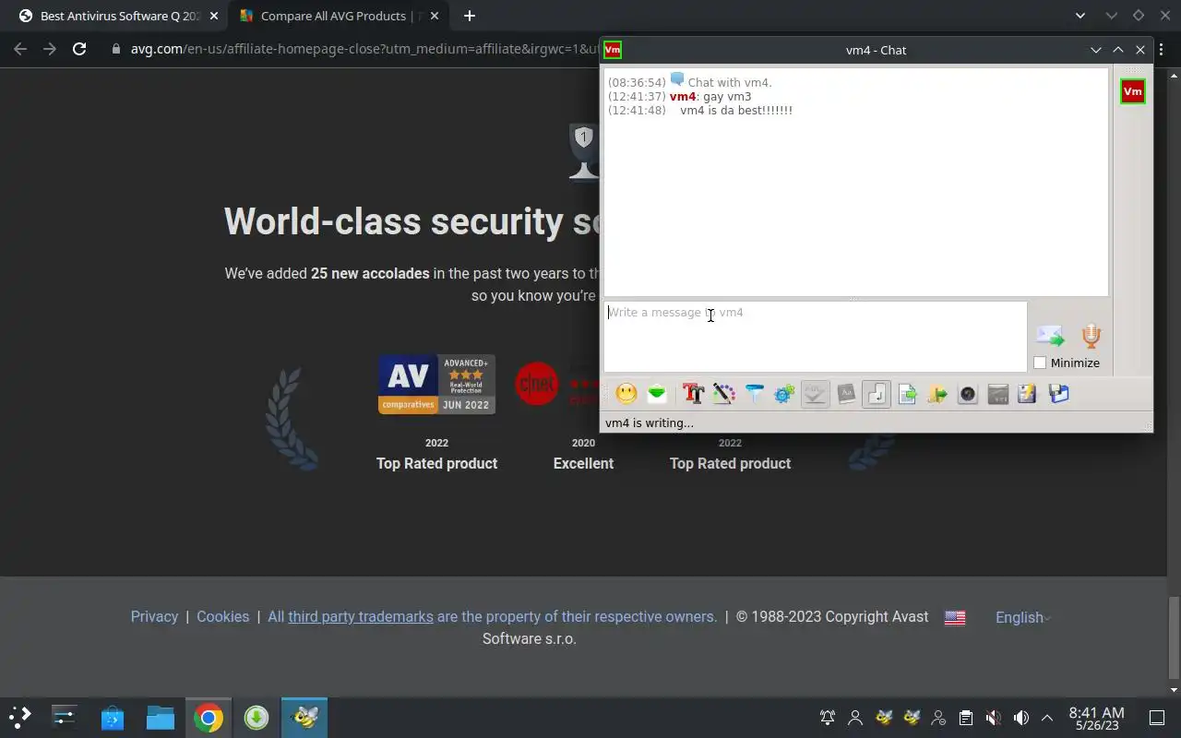Click the US flag icon in footer

point(955,618)
